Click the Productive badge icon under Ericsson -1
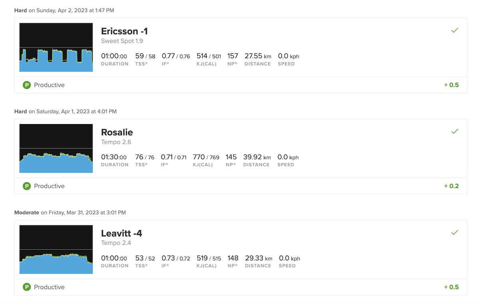The height and width of the screenshot is (305, 479). 27,85
